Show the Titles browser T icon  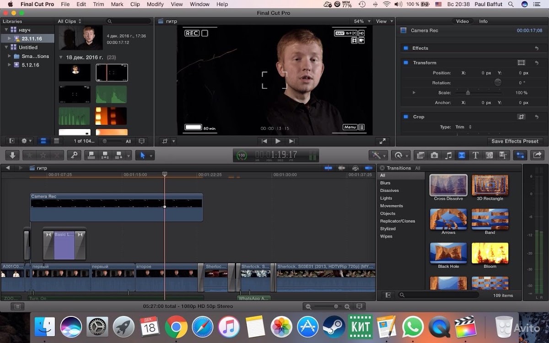tap(475, 155)
